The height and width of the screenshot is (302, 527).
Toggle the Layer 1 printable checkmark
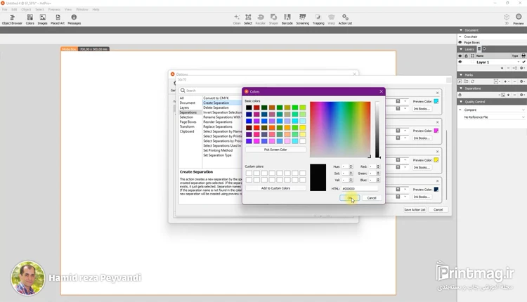tap(523, 62)
